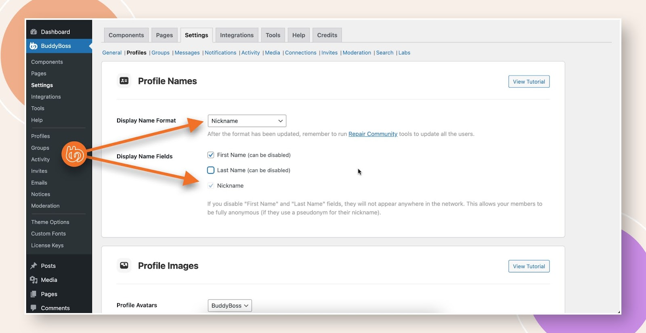This screenshot has width=646, height=333.
Task: Open the Groups settings sub-link
Action: 160,53
